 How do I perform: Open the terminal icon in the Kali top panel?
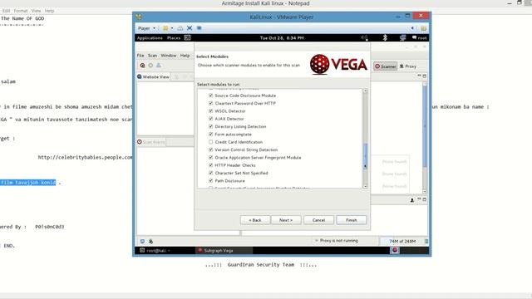click(187, 37)
